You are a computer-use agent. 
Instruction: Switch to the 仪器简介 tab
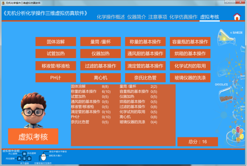(136, 17)
